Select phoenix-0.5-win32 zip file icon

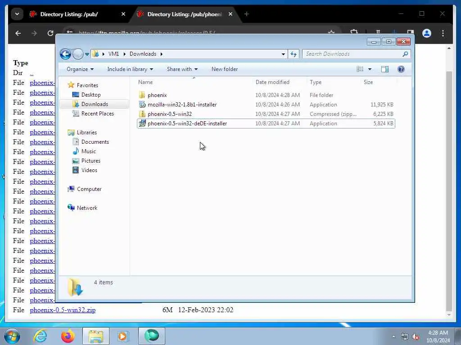point(142,114)
